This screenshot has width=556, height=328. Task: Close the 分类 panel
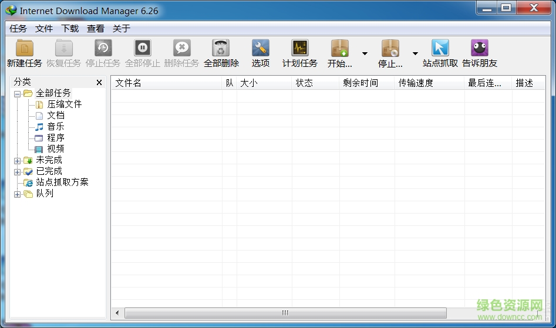(99, 83)
